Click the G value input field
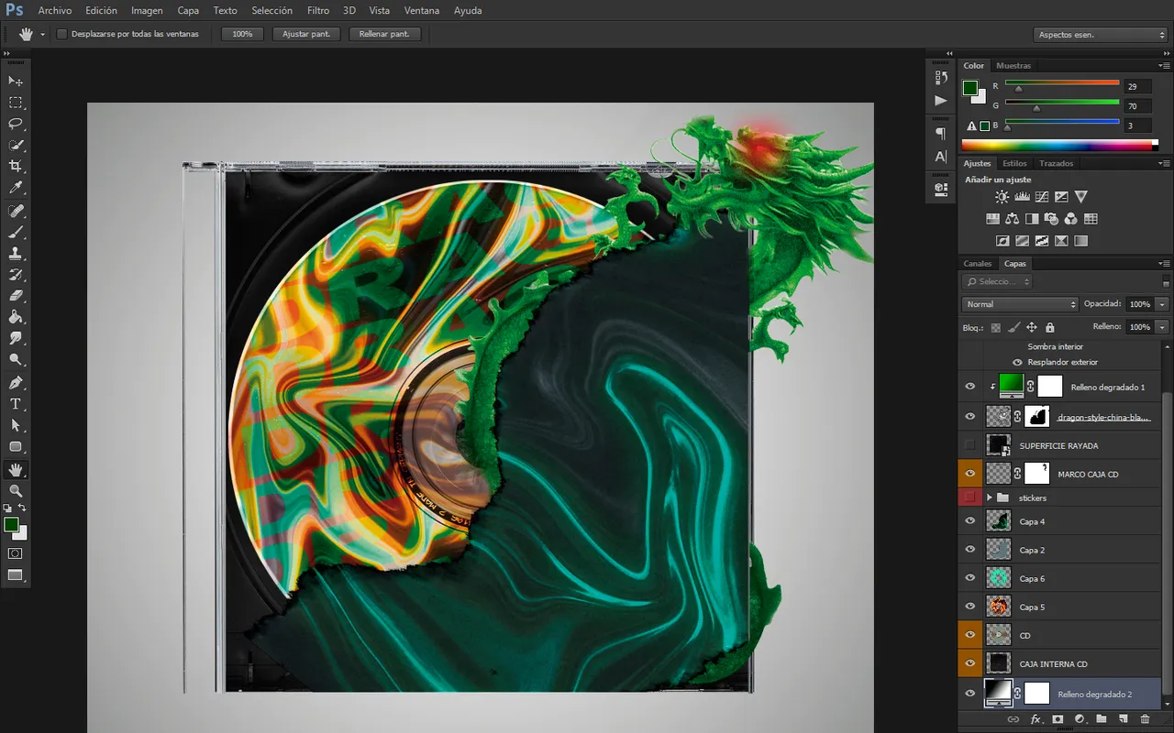Image resolution: width=1174 pixels, height=733 pixels. pos(1137,106)
